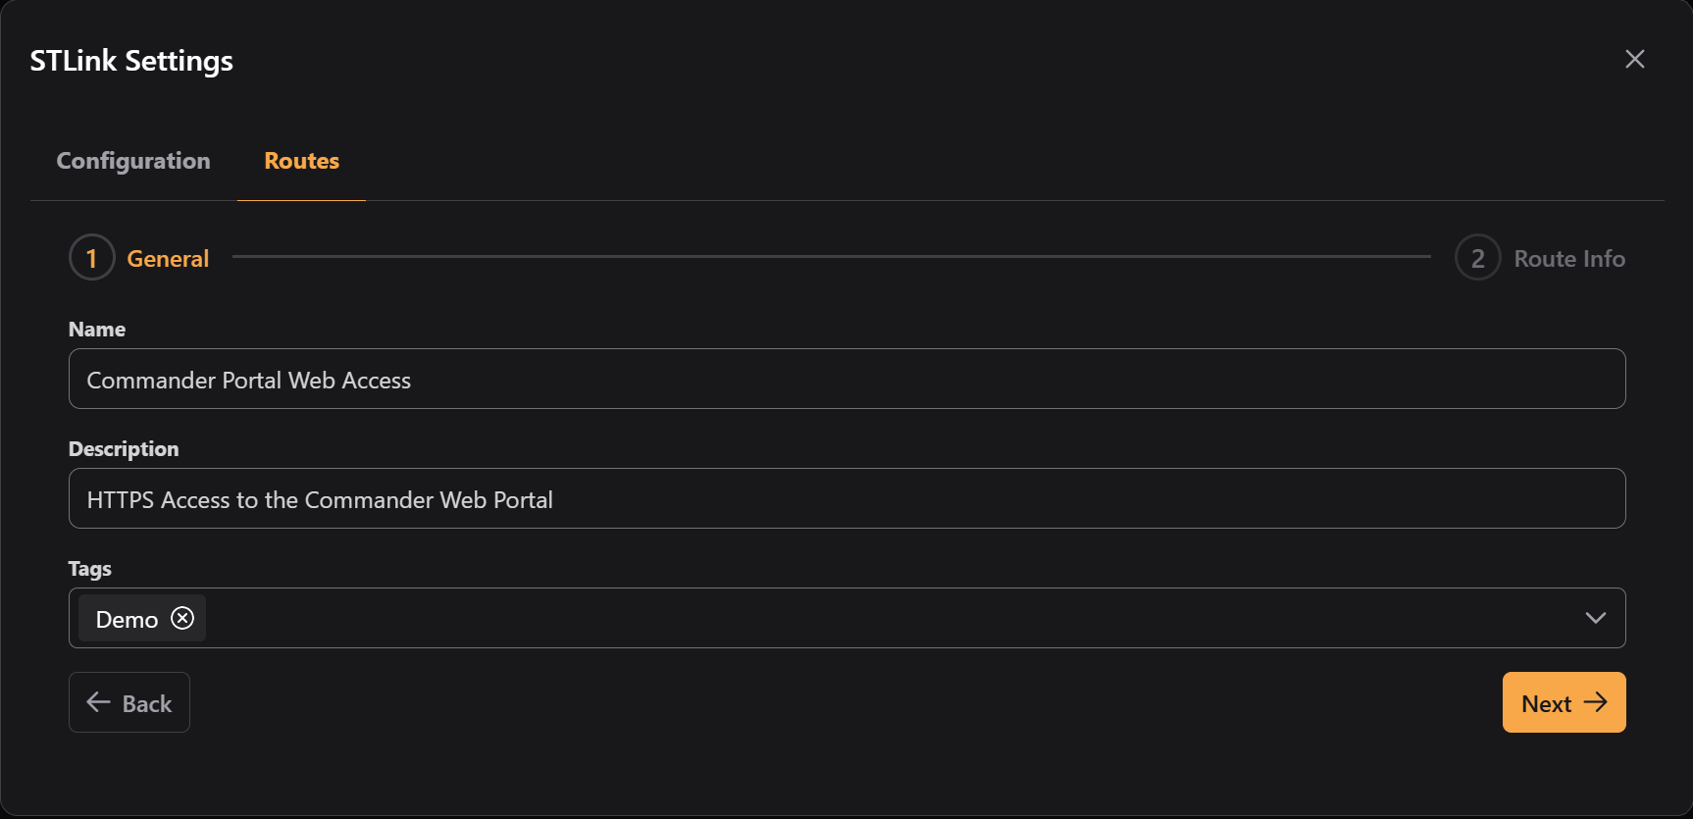The width and height of the screenshot is (1693, 819).
Task: Select the step circle numbered 2 for Route Info
Action: (1477, 257)
